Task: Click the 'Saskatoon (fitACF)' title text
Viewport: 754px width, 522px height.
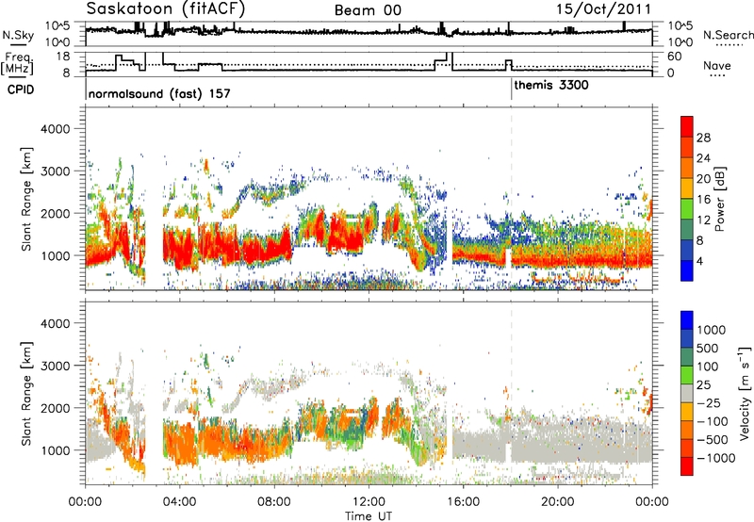Action: pyautogui.click(x=166, y=9)
